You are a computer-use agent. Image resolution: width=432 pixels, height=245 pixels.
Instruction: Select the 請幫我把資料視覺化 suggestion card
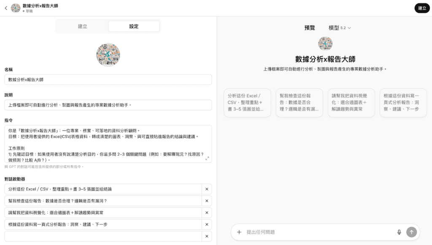coord(351,102)
